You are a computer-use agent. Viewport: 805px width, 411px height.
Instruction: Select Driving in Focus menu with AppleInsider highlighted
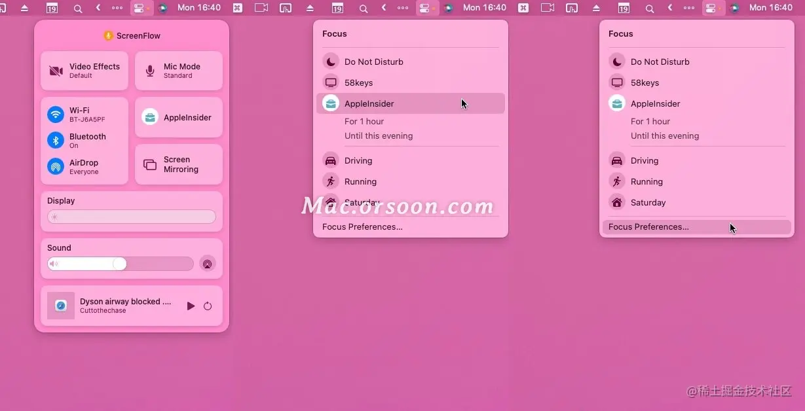411,160
